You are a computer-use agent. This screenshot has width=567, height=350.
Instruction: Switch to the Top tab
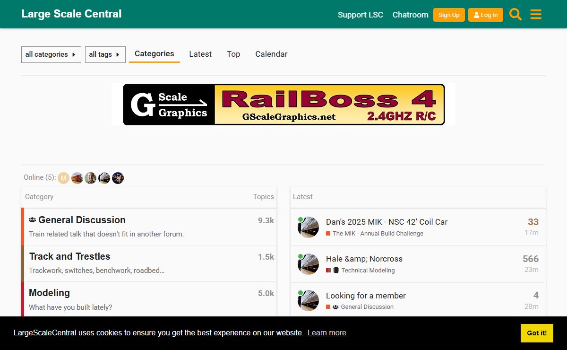point(233,54)
